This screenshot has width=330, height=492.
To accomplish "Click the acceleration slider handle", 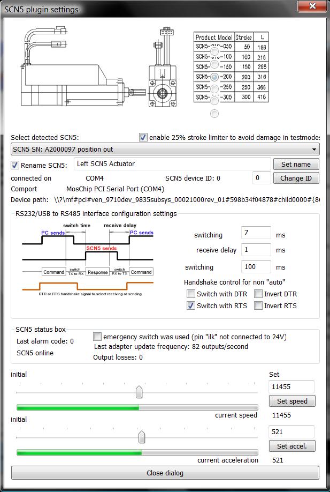I will click(x=142, y=437).
